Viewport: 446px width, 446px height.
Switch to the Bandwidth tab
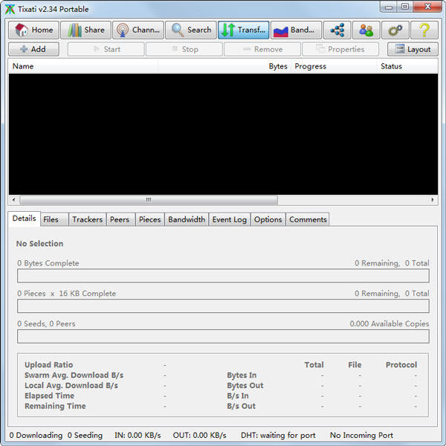point(187,219)
